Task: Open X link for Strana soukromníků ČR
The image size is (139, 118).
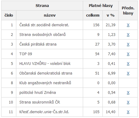Action: point(128,102)
